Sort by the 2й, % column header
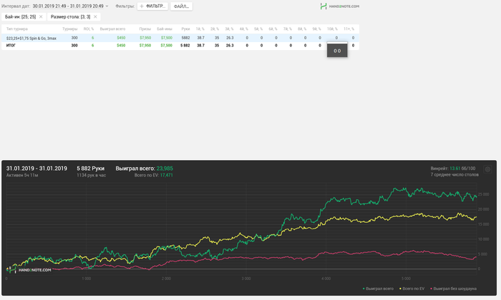Image resolution: width=501 pixels, height=300 pixels. pos(215,29)
